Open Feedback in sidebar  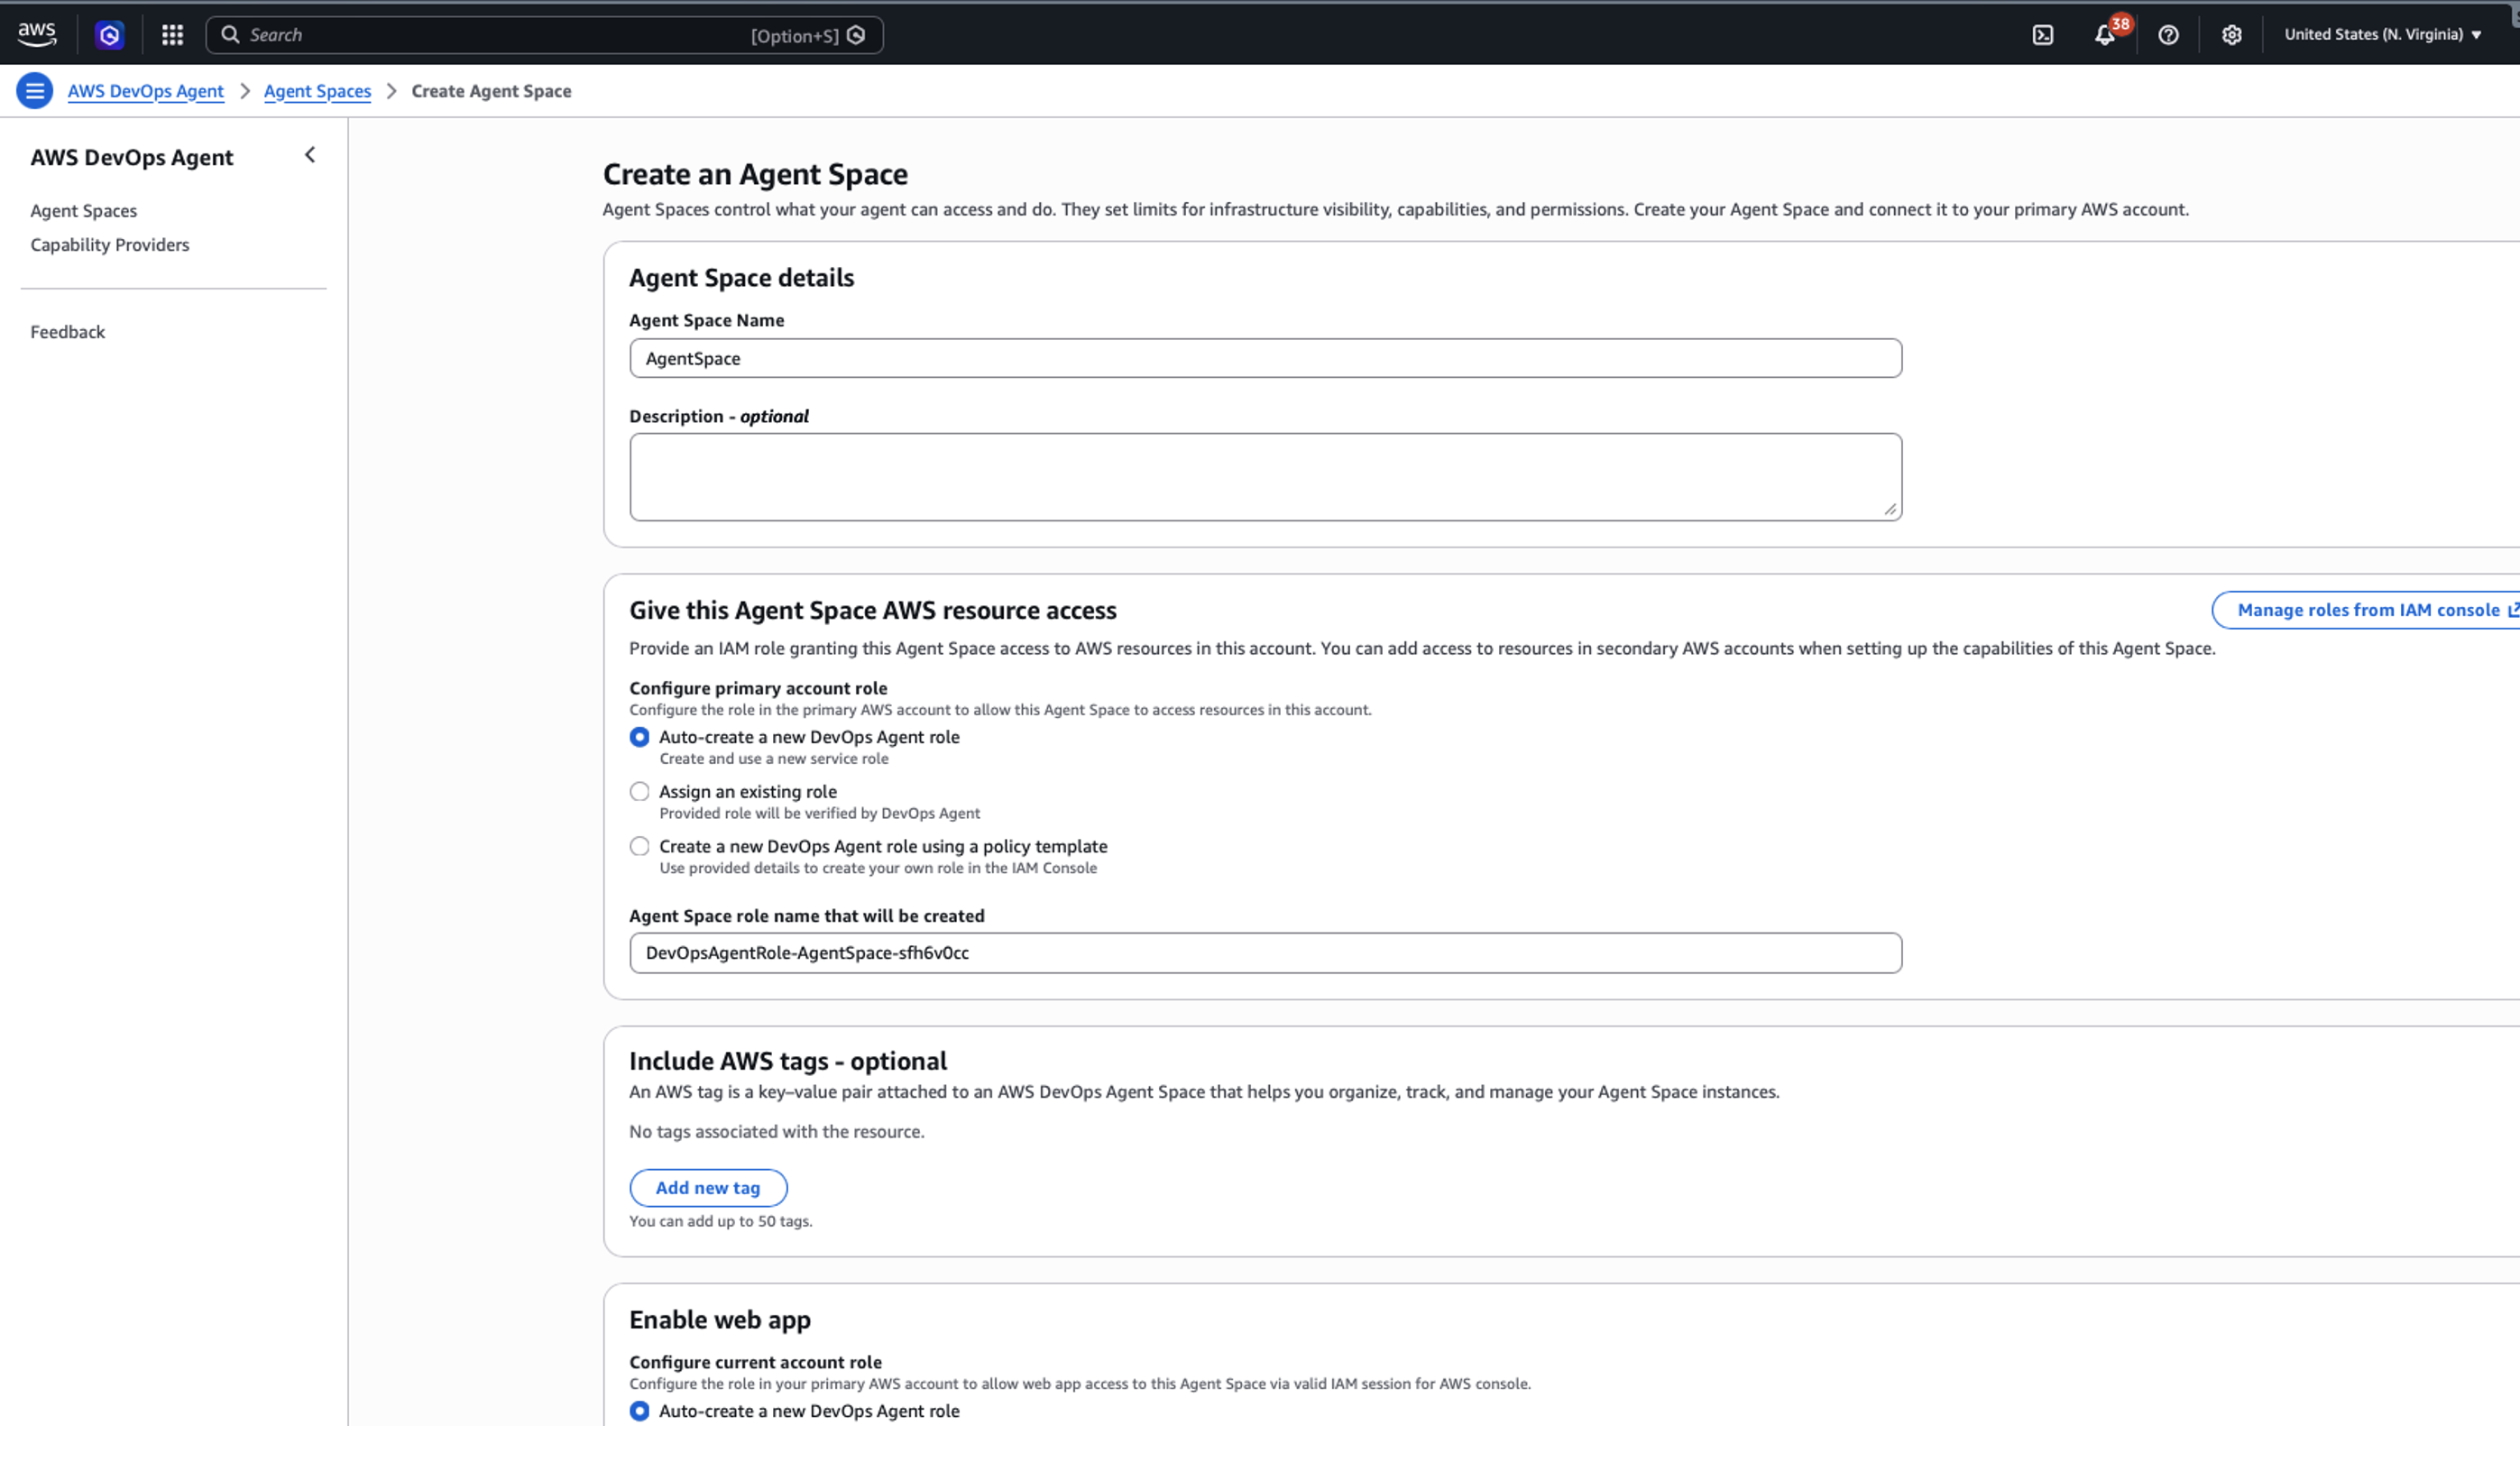[x=67, y=332]
